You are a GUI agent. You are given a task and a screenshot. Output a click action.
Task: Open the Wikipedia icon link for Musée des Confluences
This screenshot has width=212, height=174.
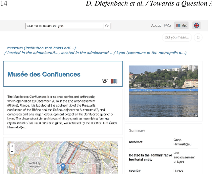105,81
